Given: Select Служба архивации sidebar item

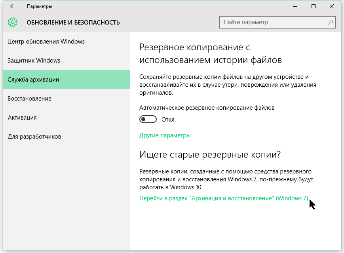Looking at the screenshot, I should 33,80.
